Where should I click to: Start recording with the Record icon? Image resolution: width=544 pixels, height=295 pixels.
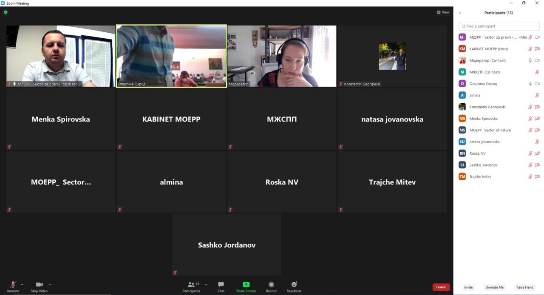coord(271,285)
